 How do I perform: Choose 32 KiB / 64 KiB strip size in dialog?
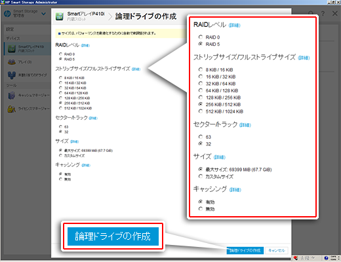pos(60,88)
